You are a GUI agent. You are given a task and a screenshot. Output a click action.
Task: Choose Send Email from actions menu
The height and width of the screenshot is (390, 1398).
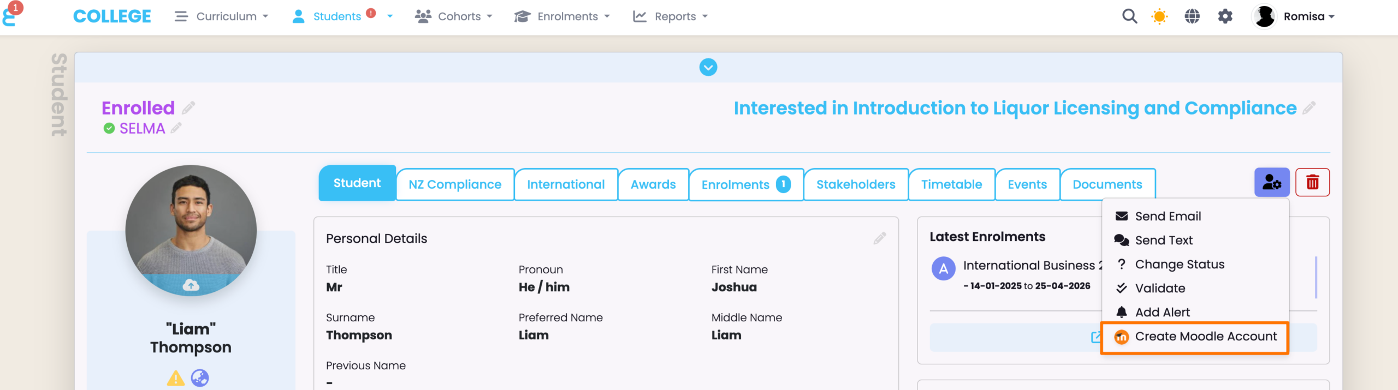1168,217
